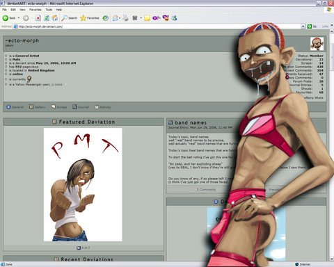This screenshot has height=267, width=334.
Task: Open the Help menu
Action: coord(59,10)
